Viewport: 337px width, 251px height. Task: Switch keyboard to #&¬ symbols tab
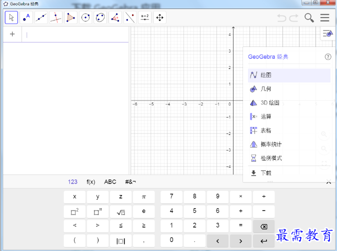pyautogui.click(x=130, y=182)
